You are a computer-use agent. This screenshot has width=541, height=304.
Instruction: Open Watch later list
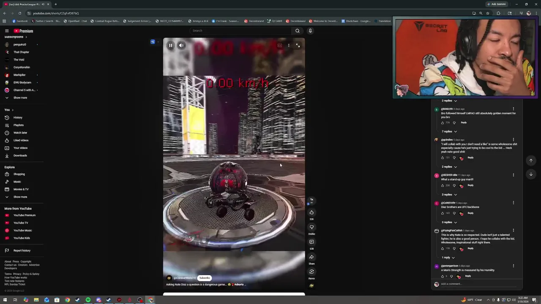(x=21, y=133)
